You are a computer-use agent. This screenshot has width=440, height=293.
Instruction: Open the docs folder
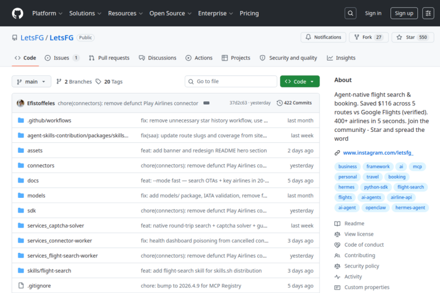tap(33, 180)
